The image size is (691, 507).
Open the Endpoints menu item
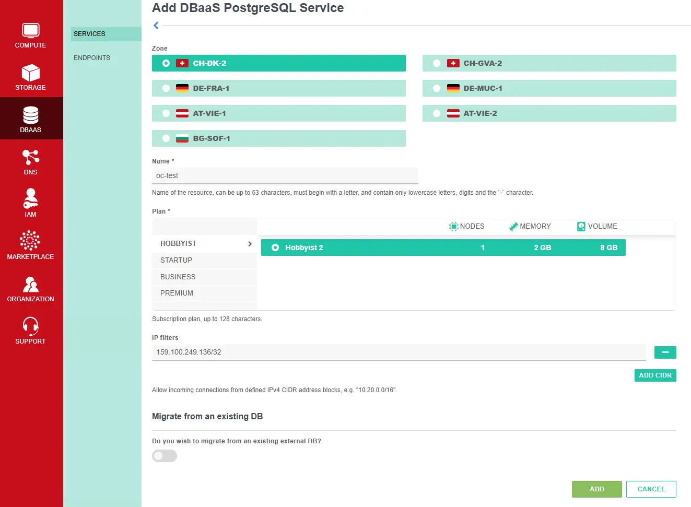[x=92, y=58]
